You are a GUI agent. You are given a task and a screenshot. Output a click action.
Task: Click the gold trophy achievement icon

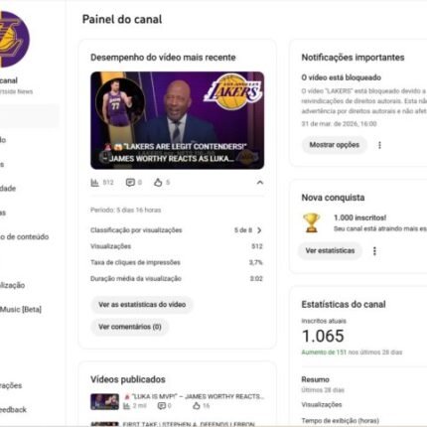tap(311, 222)
